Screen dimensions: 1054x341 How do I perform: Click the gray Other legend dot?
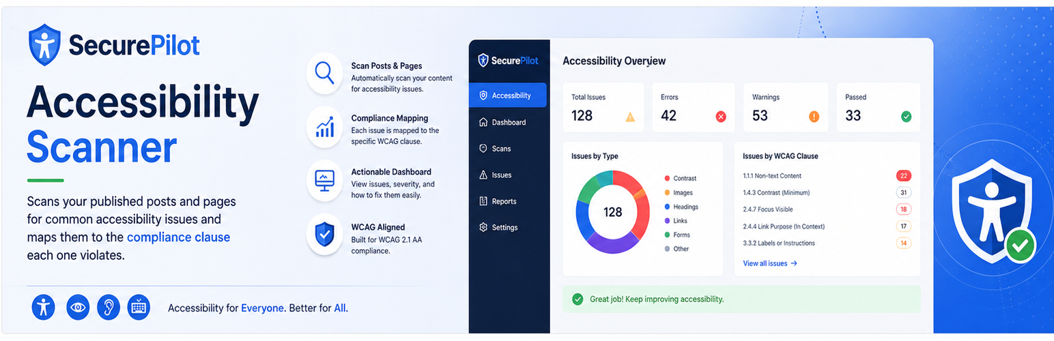point(667,249)
